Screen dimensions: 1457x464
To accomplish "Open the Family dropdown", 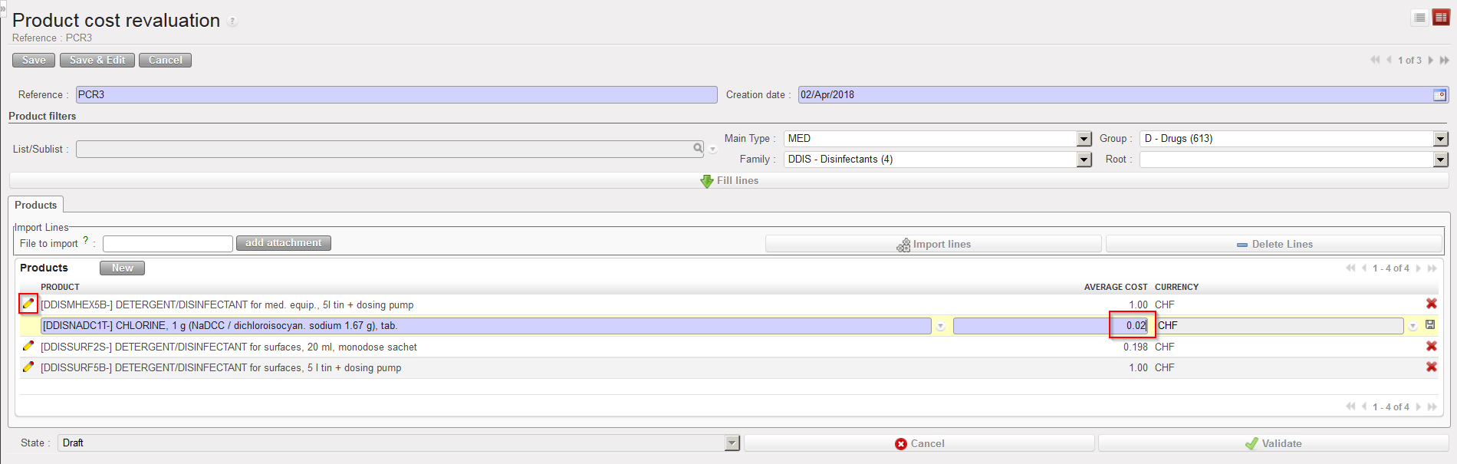I will coord(1084,160).
